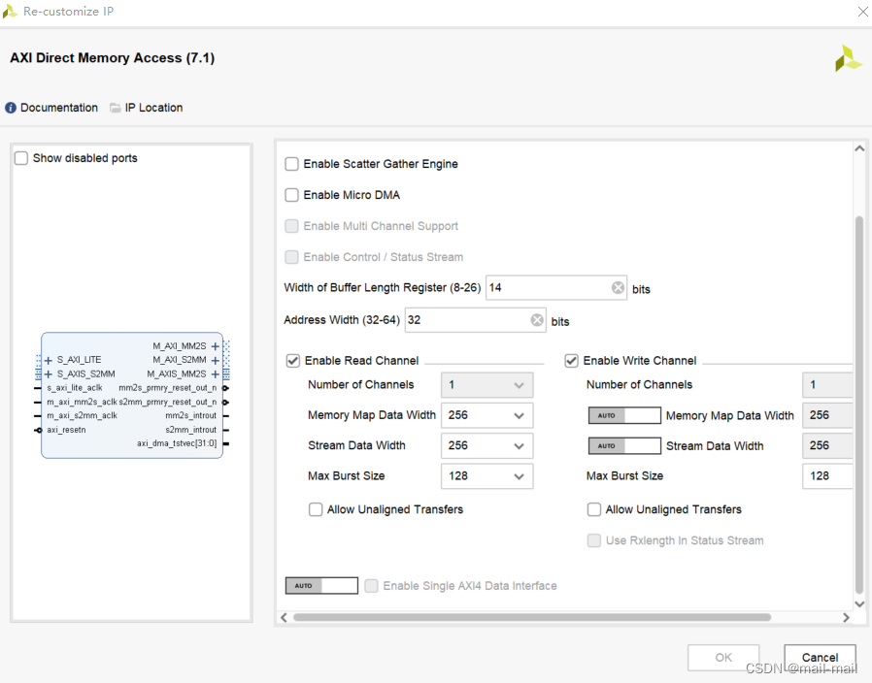Clear the Buffer Length Register field
The image size is (872, 683).
618,287
